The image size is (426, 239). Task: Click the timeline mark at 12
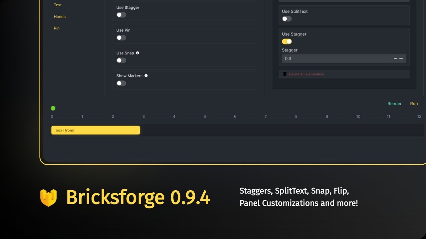pyautogui.click(x=419, y=117)
